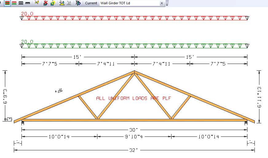The height and width of the screenshot is (158, 268).
Task: Open the toolbar options overflow arrow
Action: pyautogui.click(x=167, y=5)
